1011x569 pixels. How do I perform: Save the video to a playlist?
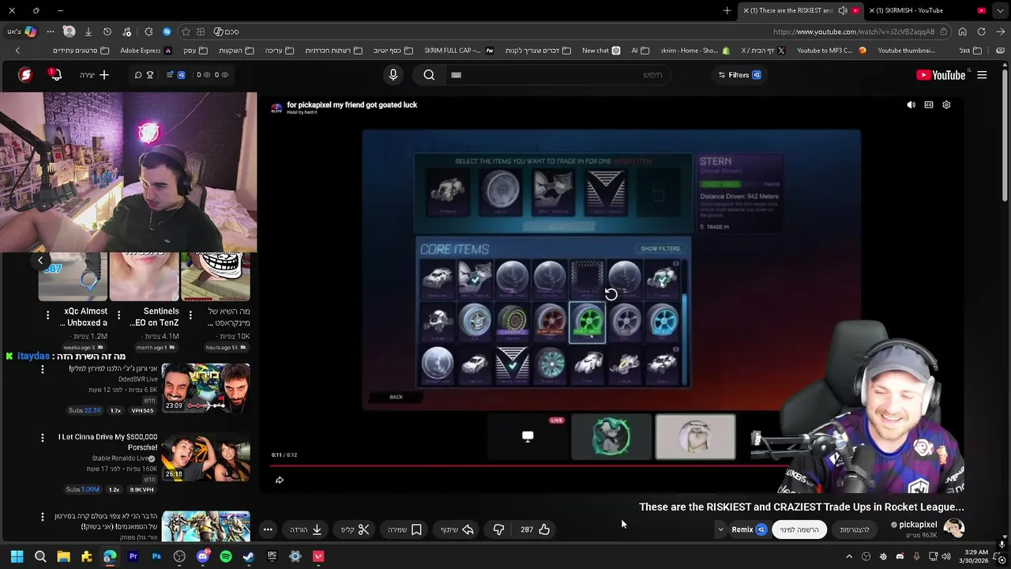(x=405, y=529)
